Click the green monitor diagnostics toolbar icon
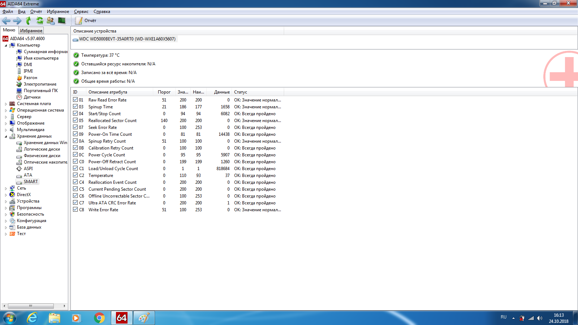 [62, 21]
